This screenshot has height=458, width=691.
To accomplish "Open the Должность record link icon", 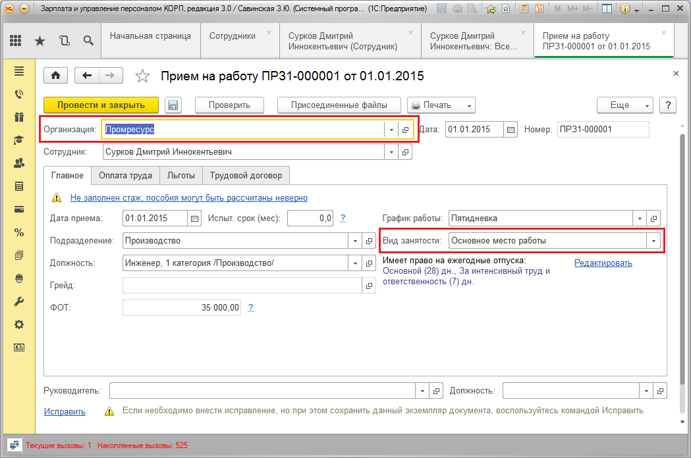I will 369,263.
